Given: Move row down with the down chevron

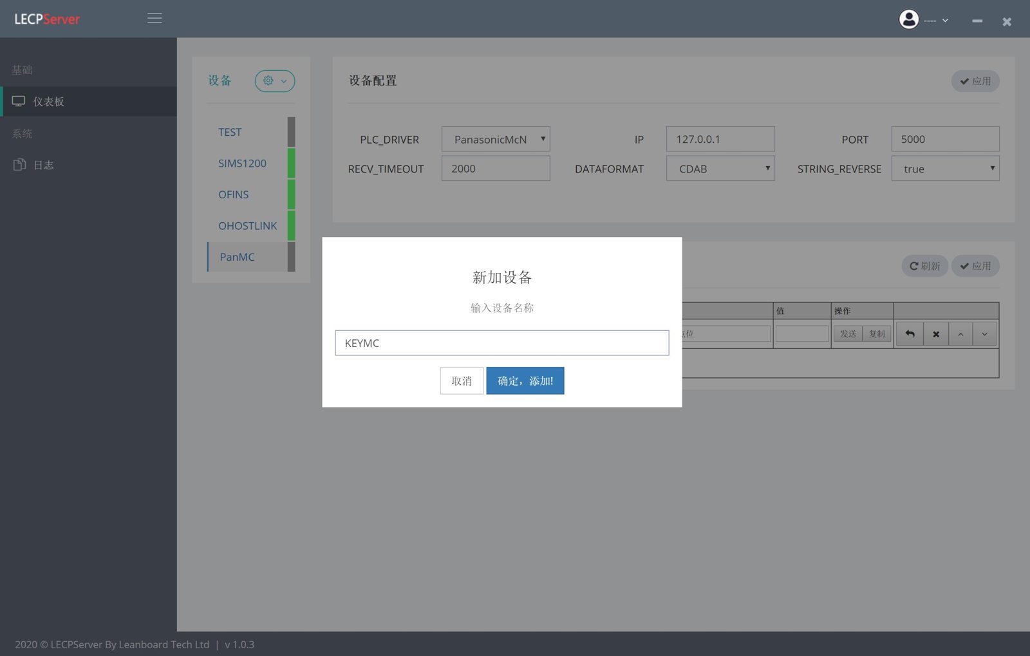Looking at the screenshot, I should click(984, 334).
